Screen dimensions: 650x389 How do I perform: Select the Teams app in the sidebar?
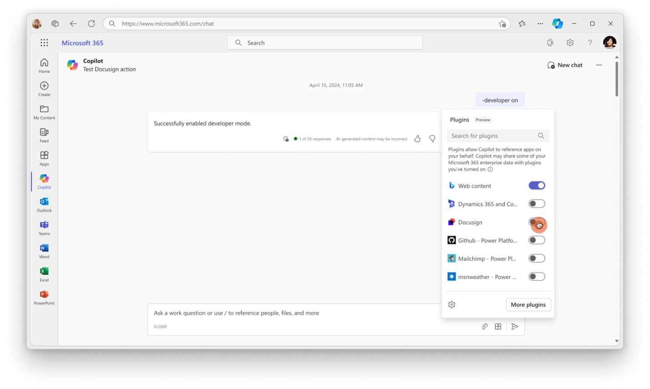pos(44,227)
